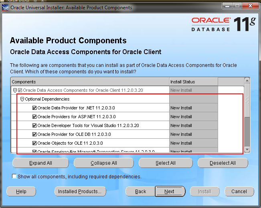Image resolution: width=261 pixels, height=208 pixels.
Task: Proceed with the Next button
Action: [x=170, y=191]
